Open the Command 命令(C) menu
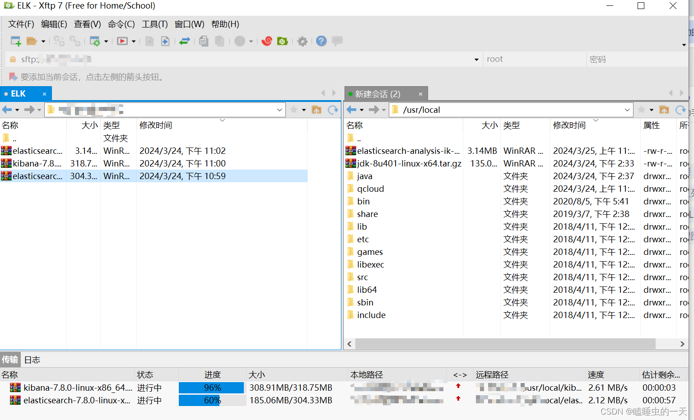Viewport: 694px width, 420px height. tap(121, 24)
